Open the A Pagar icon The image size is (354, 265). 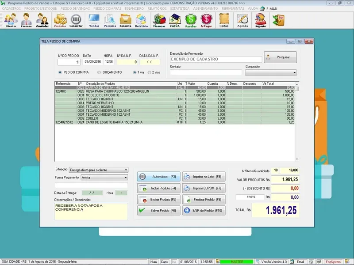click(206, 20)
